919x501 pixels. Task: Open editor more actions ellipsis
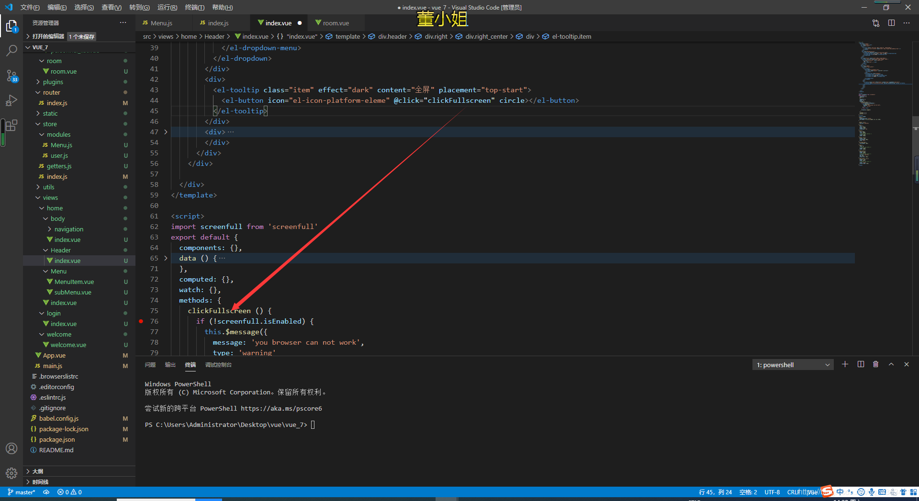(907, 23)
